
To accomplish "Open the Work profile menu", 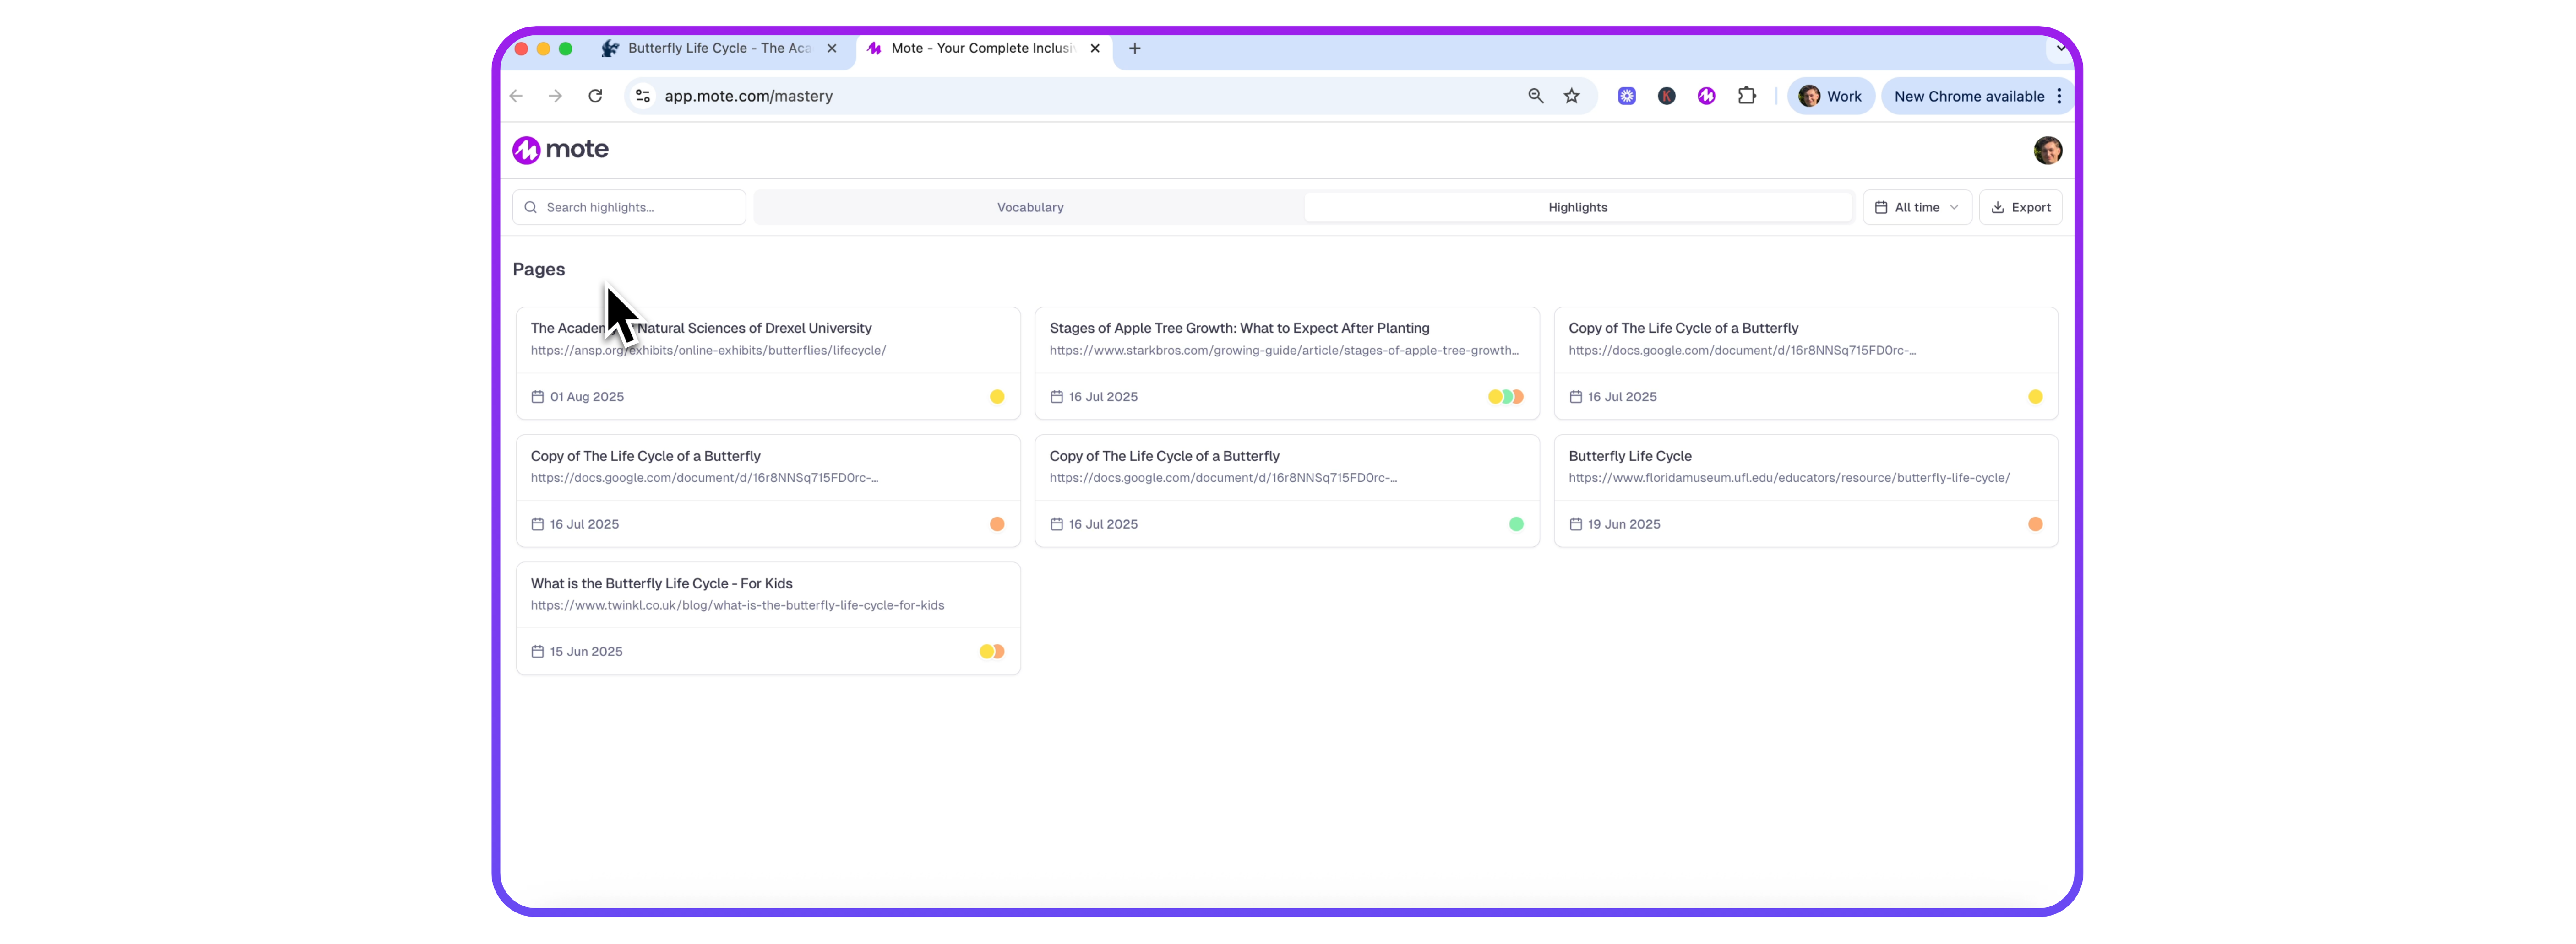I will (x=1830, y=96).
